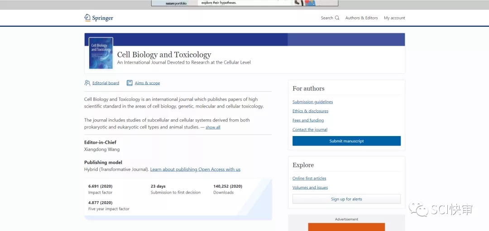Open Learn about publishing Open Access link
Screen dimensions: 489x231
click(x=195, y=170)
